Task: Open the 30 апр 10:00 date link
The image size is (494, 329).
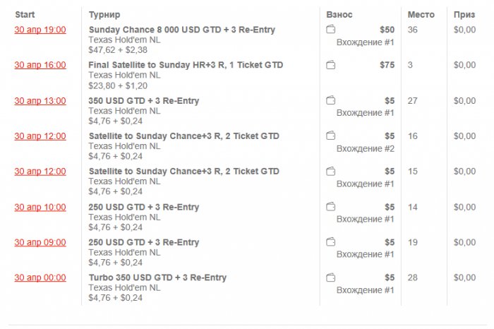Action: 40,207
